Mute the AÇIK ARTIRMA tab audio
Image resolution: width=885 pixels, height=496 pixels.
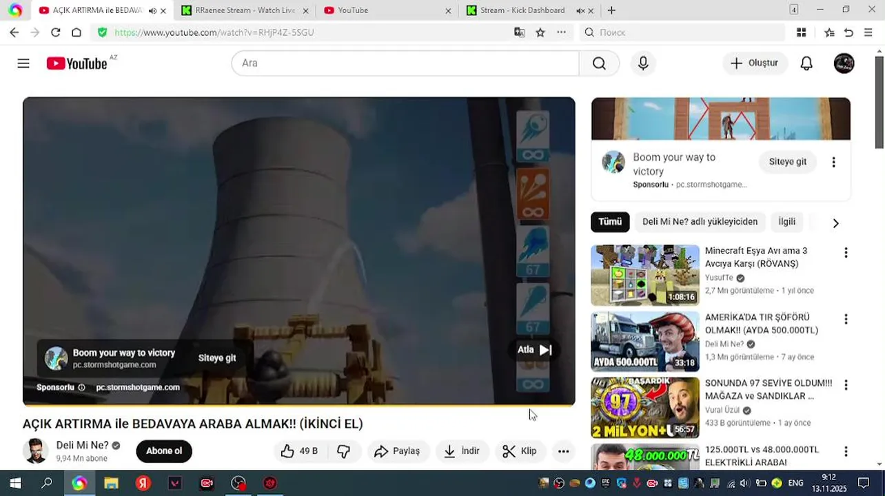pos(152,10)
